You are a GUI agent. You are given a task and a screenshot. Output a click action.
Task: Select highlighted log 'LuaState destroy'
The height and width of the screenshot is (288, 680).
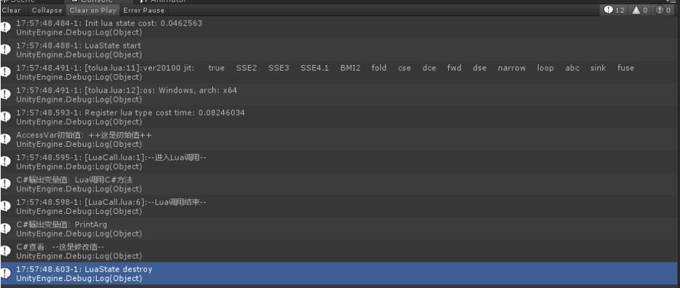pyautogui.click(x=339, y=273)
